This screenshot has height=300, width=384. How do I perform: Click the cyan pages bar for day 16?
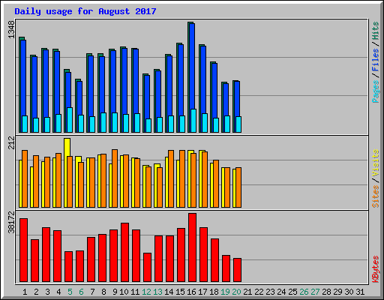pos(193,121)
